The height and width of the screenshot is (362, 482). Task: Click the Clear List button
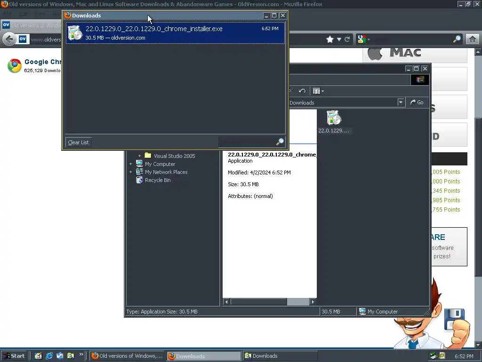78,142
